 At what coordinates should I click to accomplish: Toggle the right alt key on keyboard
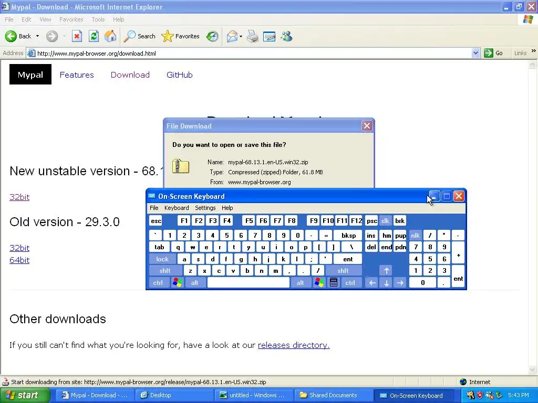point(300,283)
